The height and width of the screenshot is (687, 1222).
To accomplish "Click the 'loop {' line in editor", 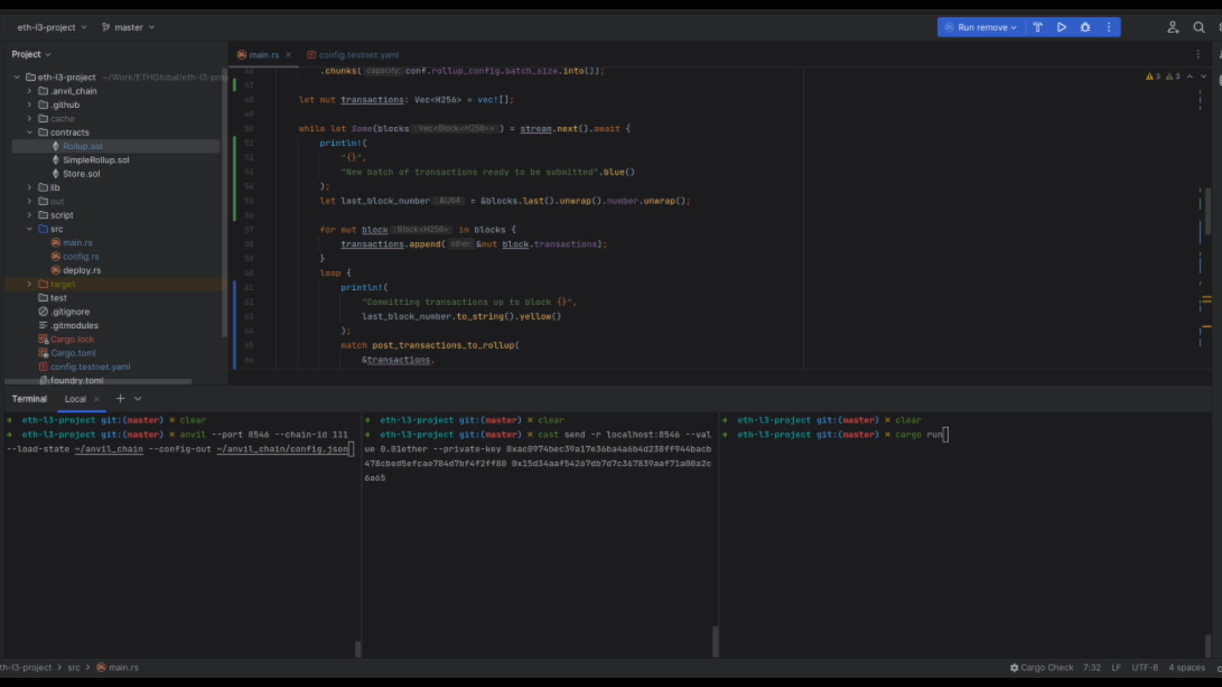I will [x=335, y=273].
